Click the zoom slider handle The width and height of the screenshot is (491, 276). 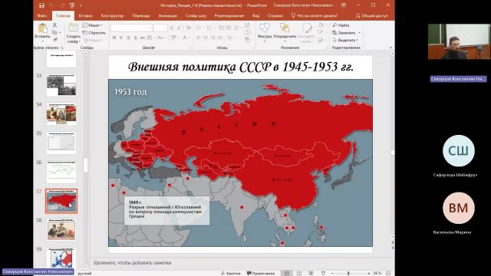348,273
